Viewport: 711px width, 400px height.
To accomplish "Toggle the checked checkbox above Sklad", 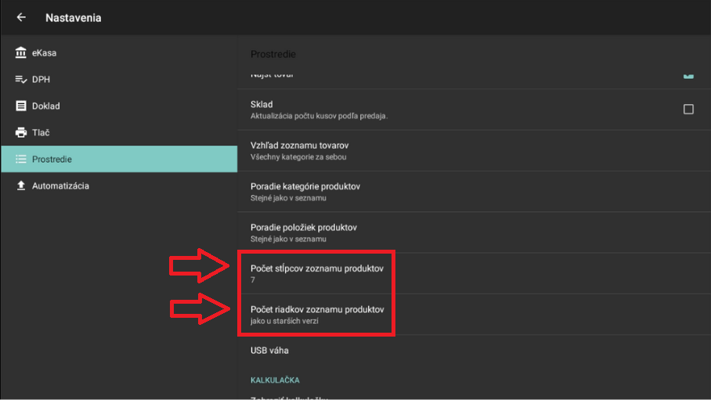I will click(688, 75).
